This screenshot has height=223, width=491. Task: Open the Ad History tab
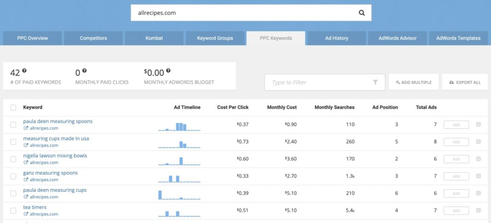[x=337, y=38]
